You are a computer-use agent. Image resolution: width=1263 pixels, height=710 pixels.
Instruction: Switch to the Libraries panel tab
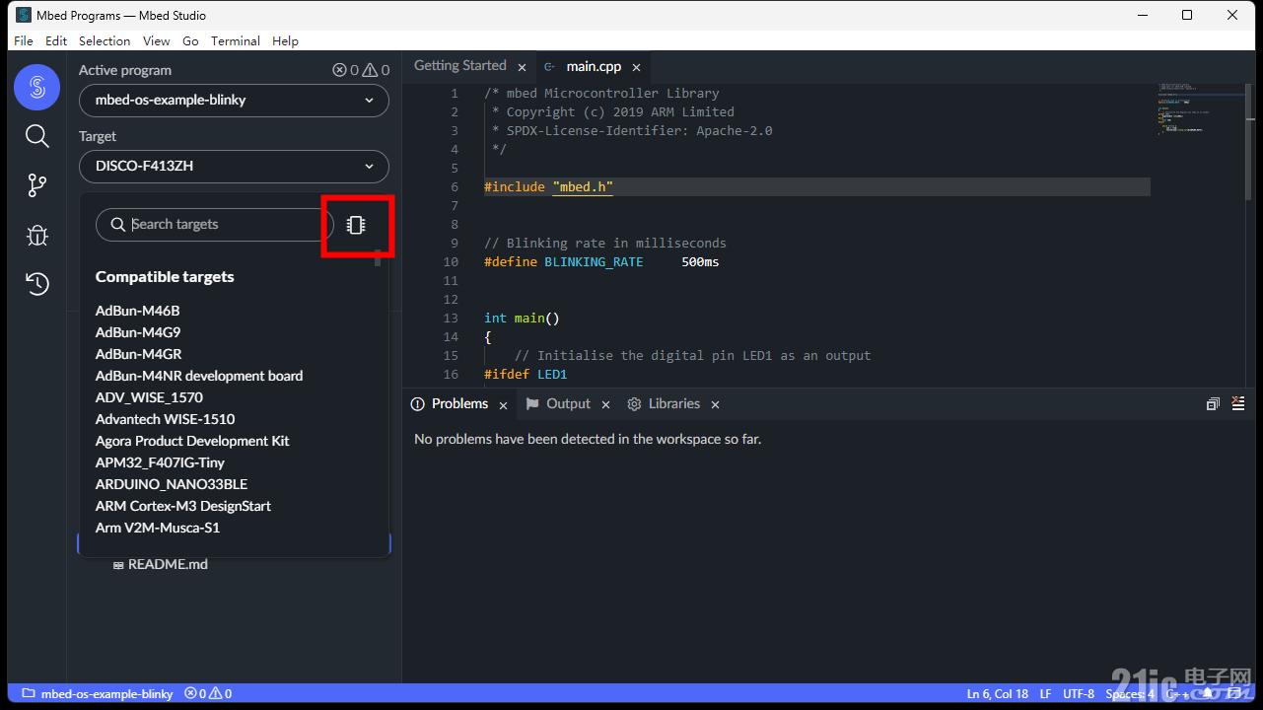(674, 404)
